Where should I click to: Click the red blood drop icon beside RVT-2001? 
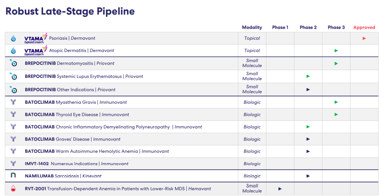13,189
